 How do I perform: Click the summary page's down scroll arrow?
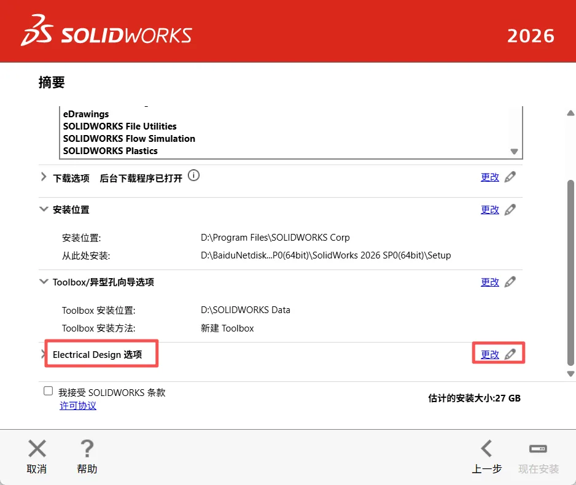tap(570, 374)
